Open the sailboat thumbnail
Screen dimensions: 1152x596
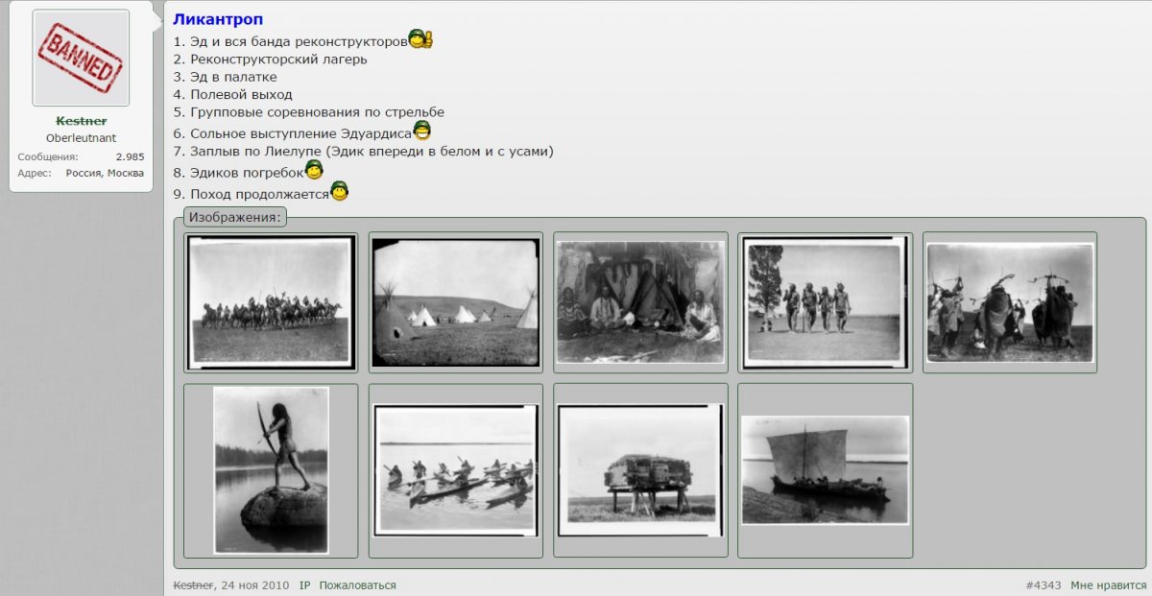pos(825,469)
